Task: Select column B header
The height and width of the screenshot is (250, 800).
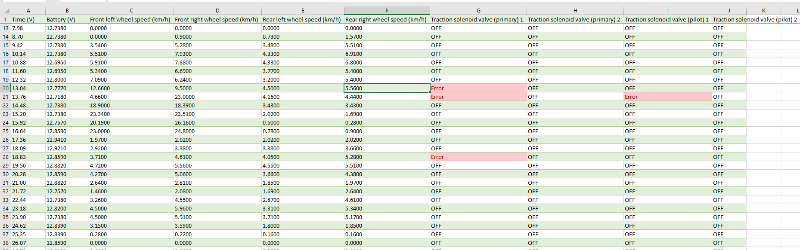Action: 67,11
